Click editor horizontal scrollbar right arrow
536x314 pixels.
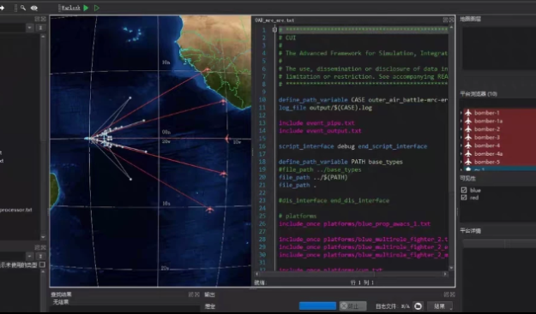click(x=445, y=274)
